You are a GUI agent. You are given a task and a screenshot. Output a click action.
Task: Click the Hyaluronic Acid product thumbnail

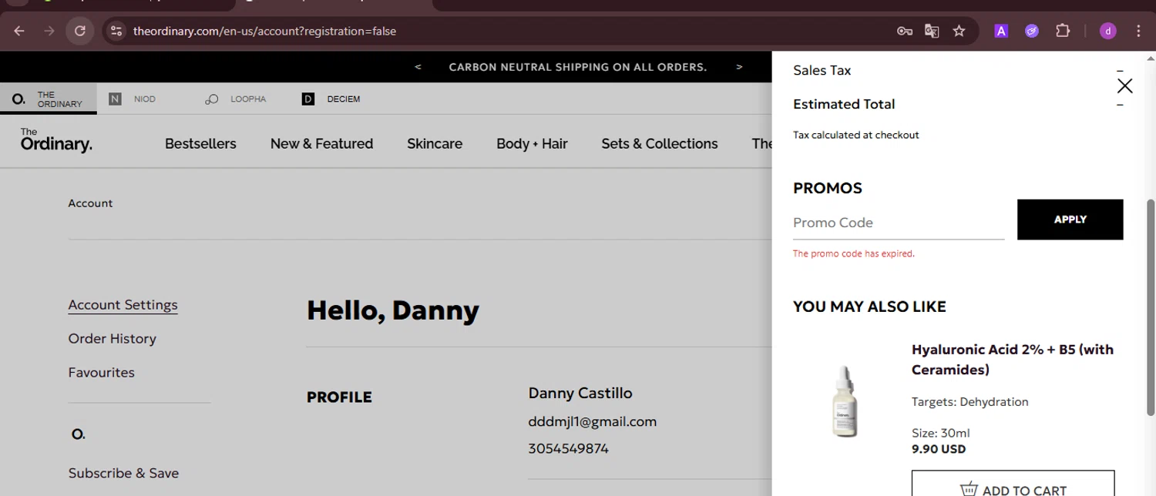[x=845, y=400]
